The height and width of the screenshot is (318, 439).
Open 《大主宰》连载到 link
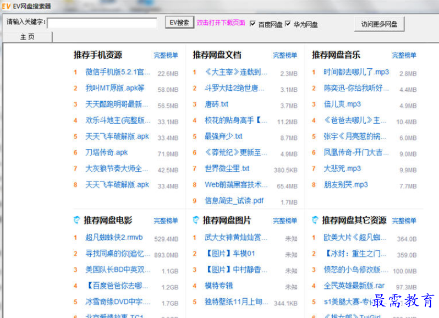tap(236, 72)
